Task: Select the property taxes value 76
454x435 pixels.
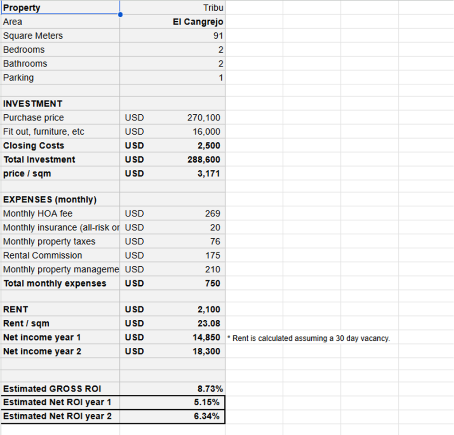Action: 172,241
